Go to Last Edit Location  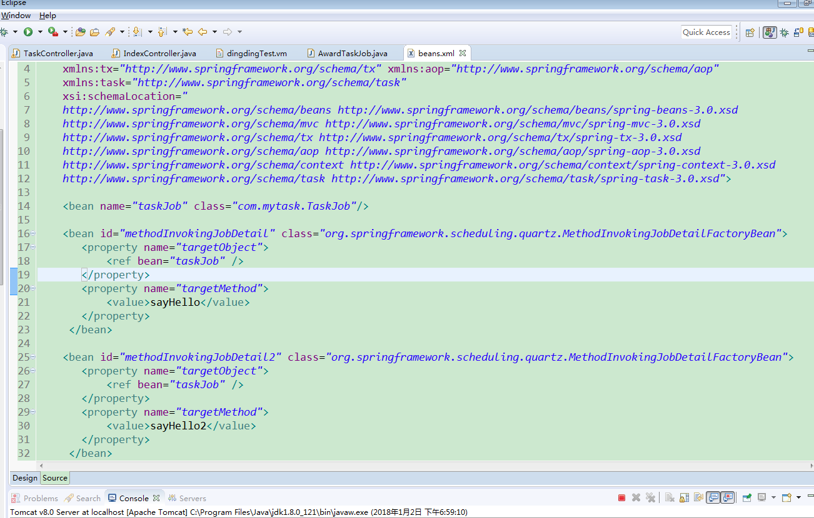click(x=187, y=32)
